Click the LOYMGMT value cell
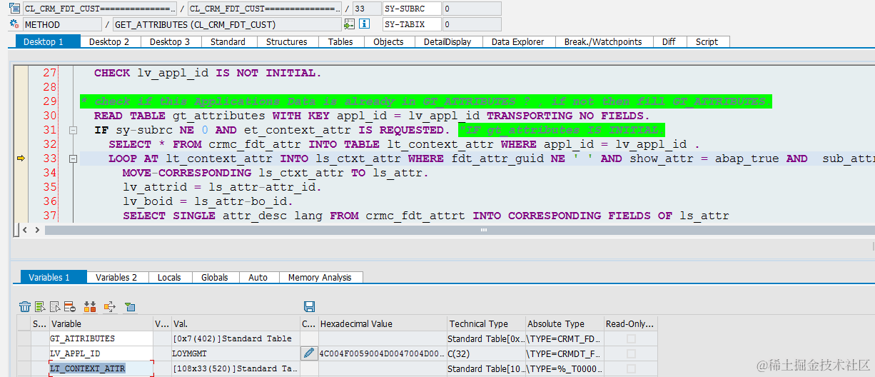This screenshot has width=875, height=377. pyautogui.click(x=235, y=353)
